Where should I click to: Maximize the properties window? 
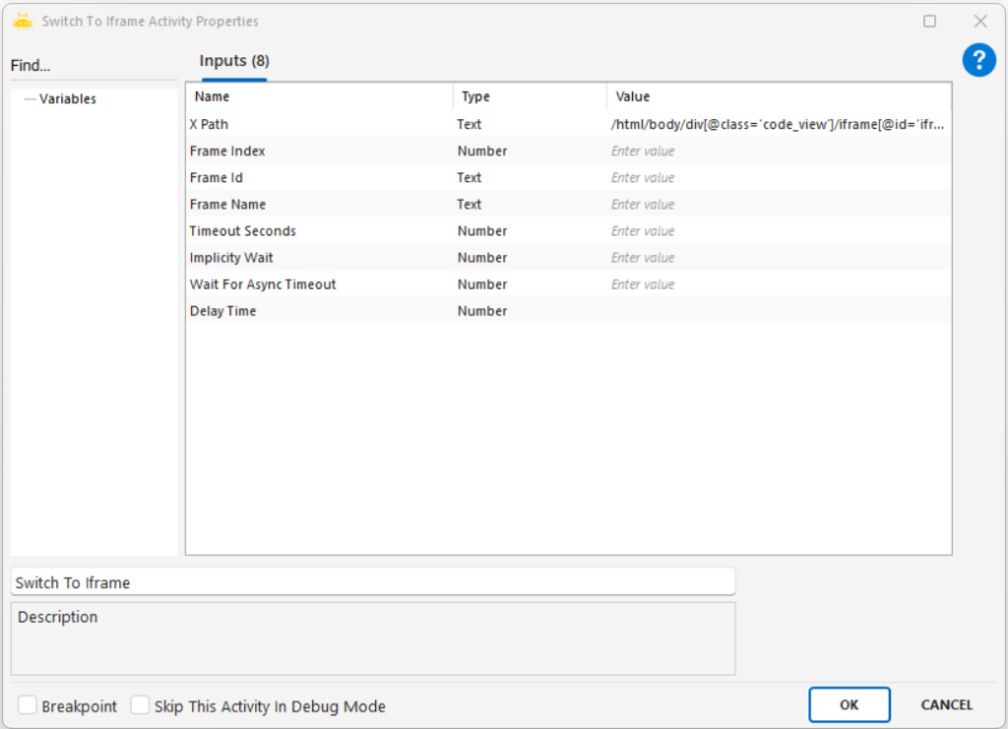coord(929,21)
